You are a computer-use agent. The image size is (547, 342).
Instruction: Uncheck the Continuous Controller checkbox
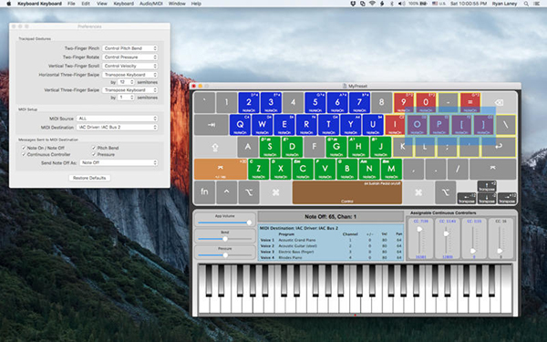click(x=24, y=154)
